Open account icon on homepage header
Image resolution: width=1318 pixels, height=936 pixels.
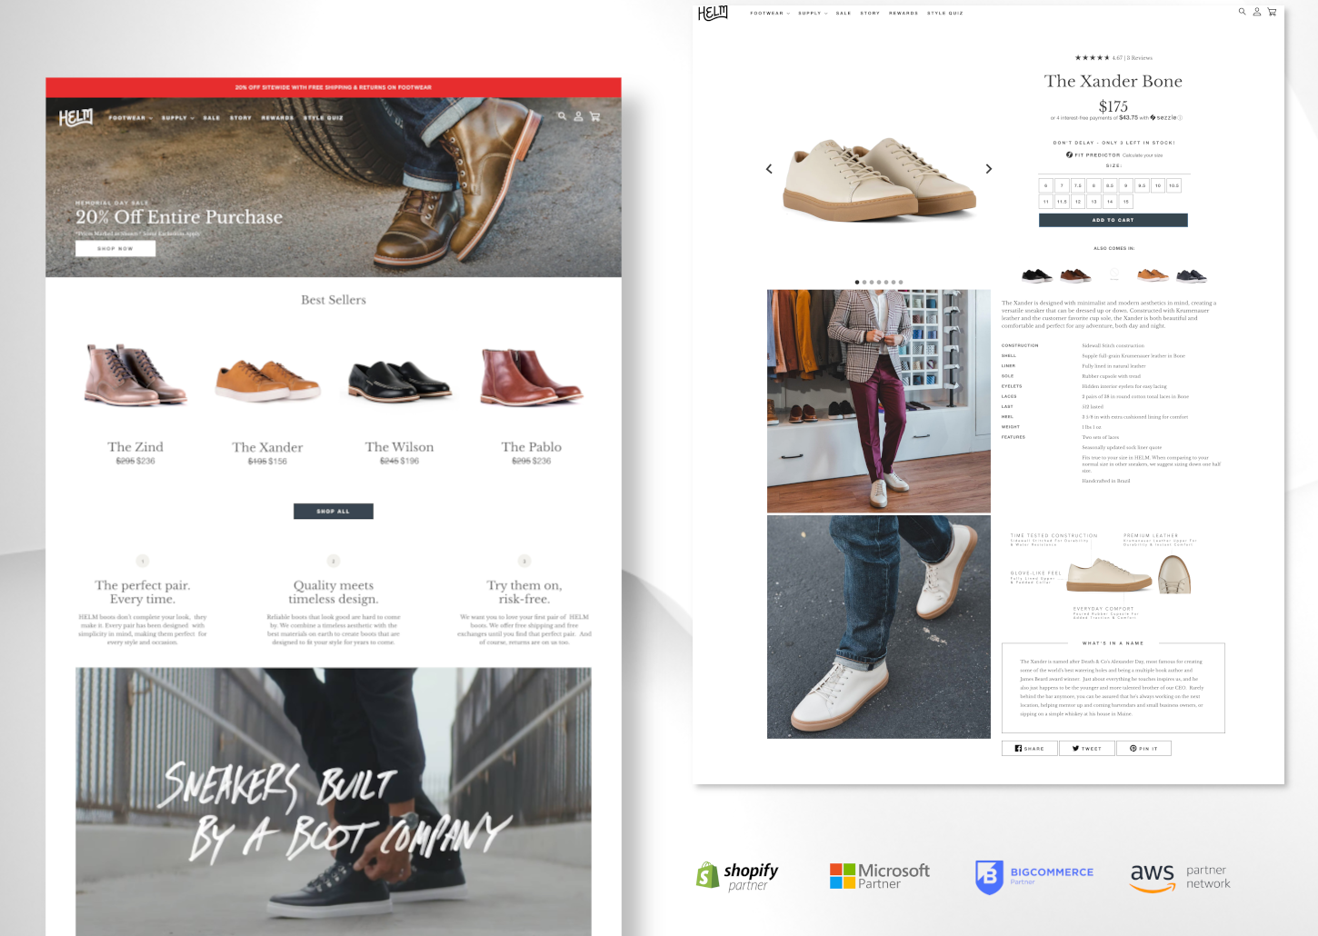click(x=578, y=116)
